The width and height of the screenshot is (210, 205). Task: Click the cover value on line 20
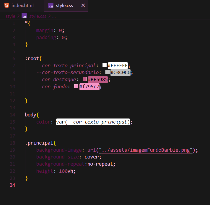tap(92, 157)
